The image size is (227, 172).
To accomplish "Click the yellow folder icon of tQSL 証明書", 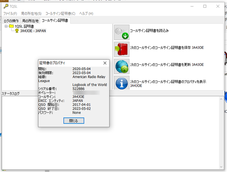I will click(11, 26).
